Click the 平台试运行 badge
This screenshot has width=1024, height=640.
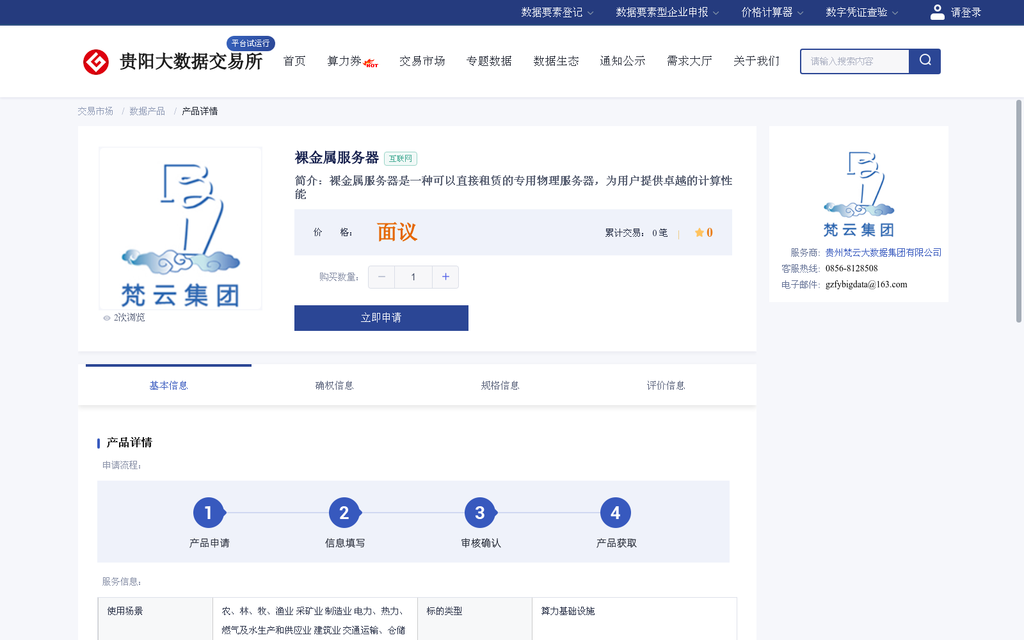click(x=251, y=44)
